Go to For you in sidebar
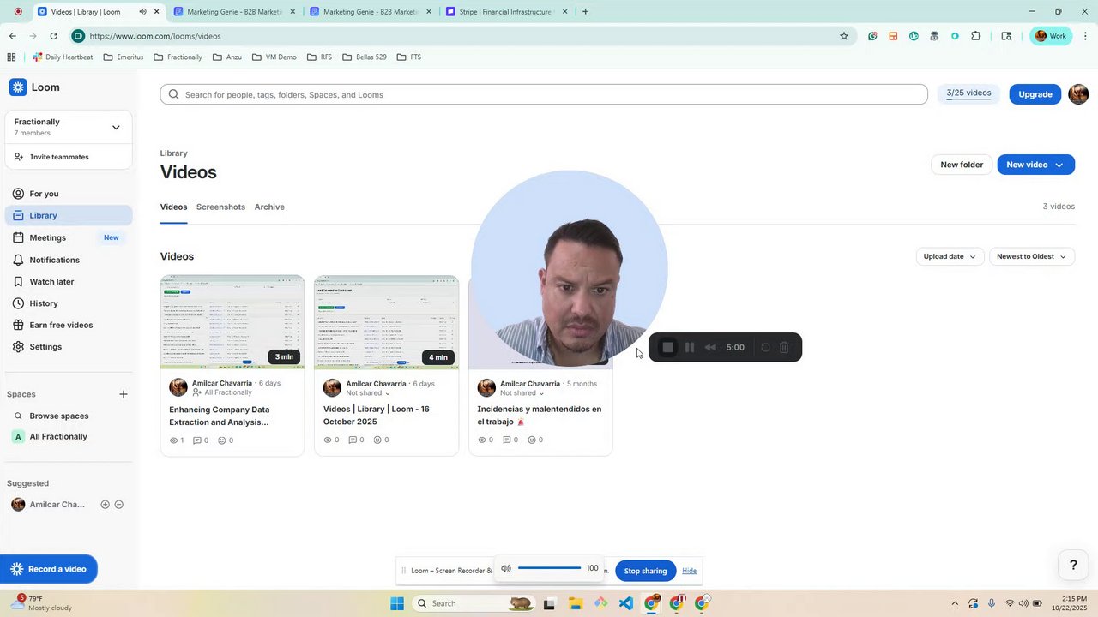The width and height of the screenshot is (1098, 617). pyautogui.click(x=69, y=194)
